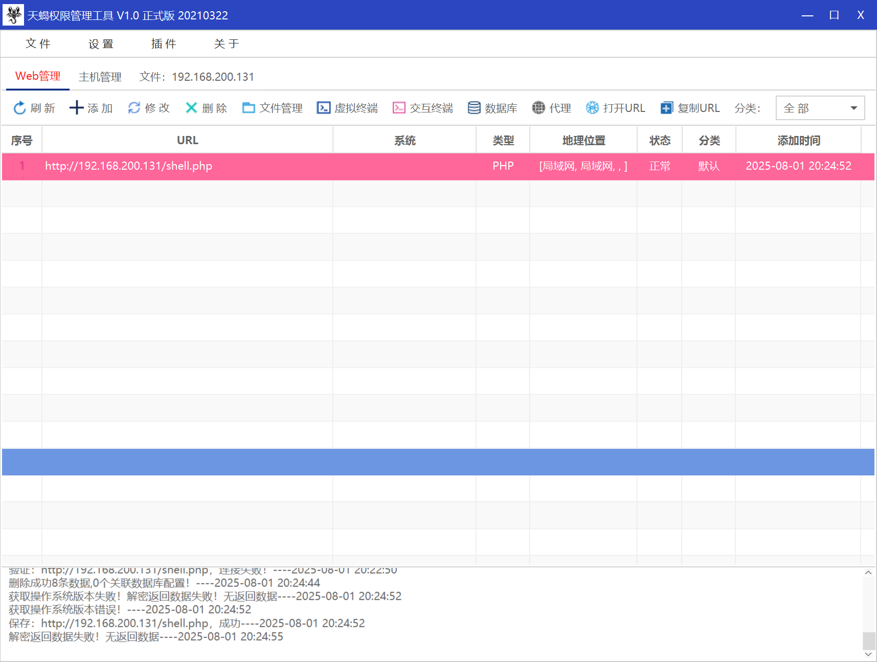This screenshot has height=662, width=877.
Task: Sort by the 序号 column header
Action: 21,140
